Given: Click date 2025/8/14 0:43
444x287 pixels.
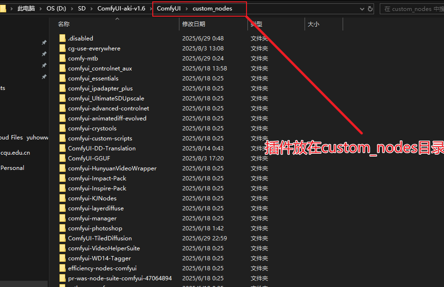Looking at the screenshot, I should point(203,148).
